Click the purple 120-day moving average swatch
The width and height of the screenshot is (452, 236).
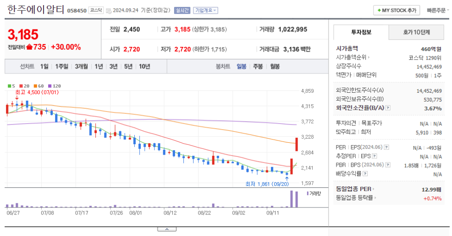pos(50,86)
